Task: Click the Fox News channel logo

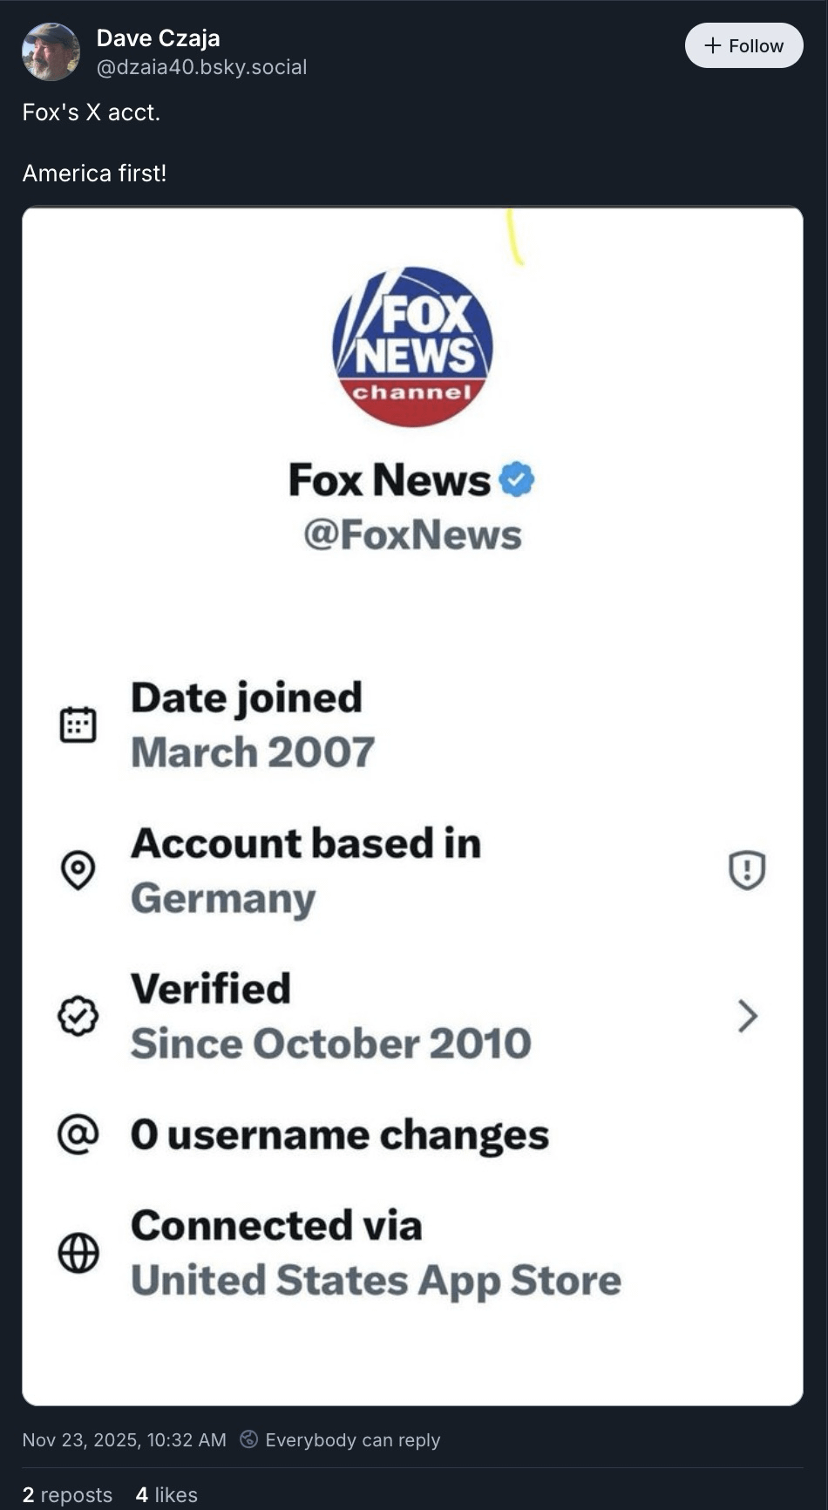Action: pos(412,347)
